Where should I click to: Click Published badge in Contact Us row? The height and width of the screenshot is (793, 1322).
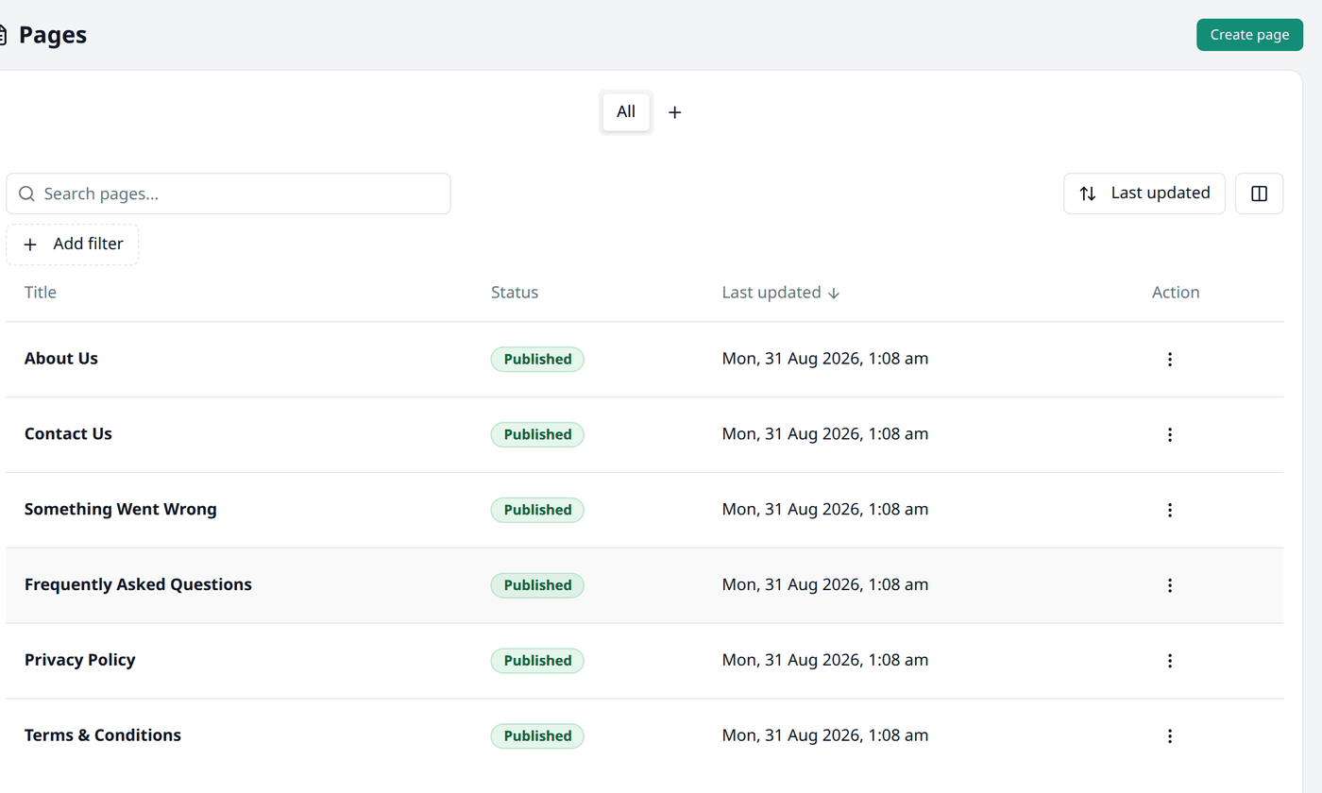pos(537,435)
